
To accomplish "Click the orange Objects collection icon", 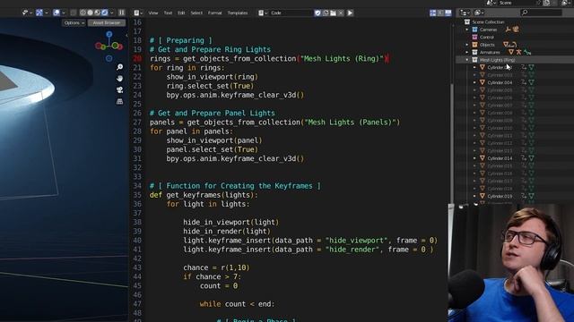I will point(474,45).
